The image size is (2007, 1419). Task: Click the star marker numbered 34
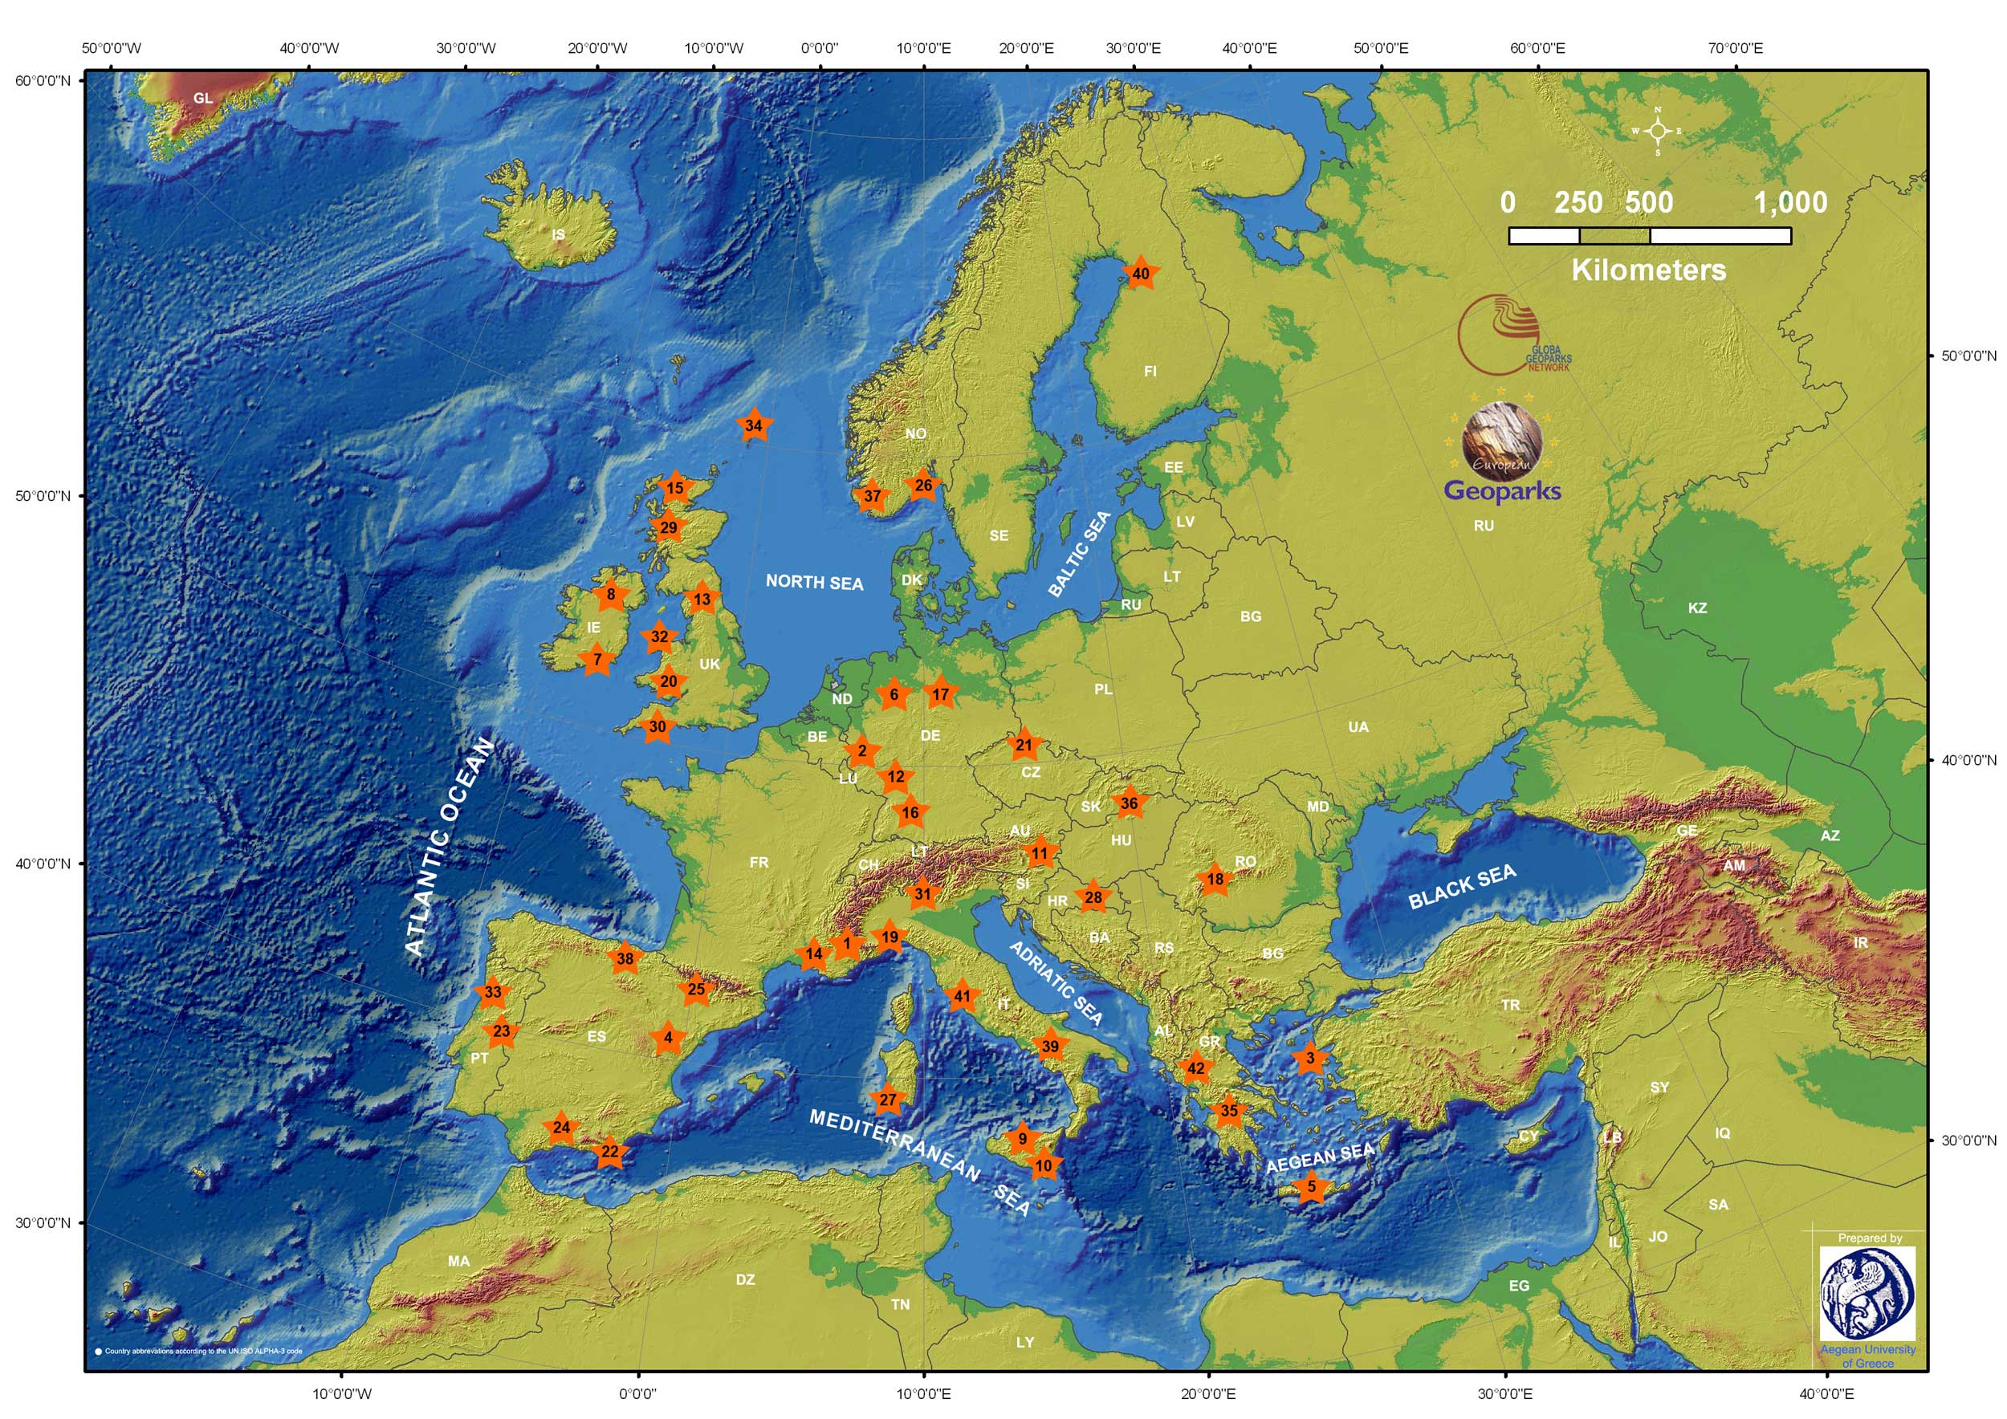(754, 425)
